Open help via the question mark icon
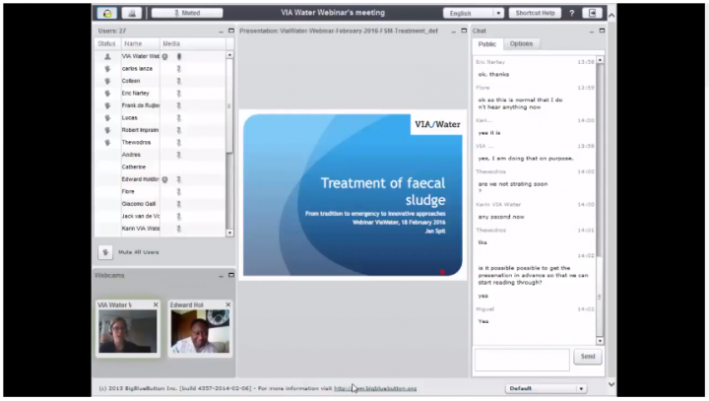The width and height of the screenshot is (709, 401). pyautogui.click(x=572, y=13)
